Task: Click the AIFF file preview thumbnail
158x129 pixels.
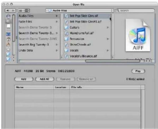Action: [x=138, y=35]
